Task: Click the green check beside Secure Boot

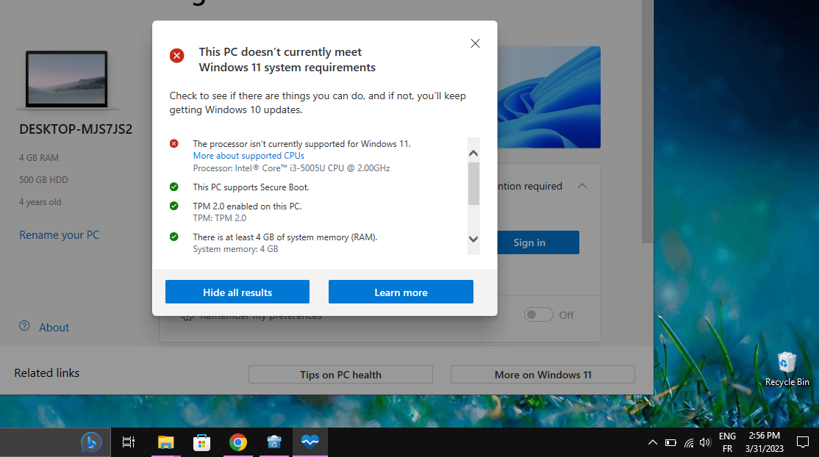Action: pos(174,187)
